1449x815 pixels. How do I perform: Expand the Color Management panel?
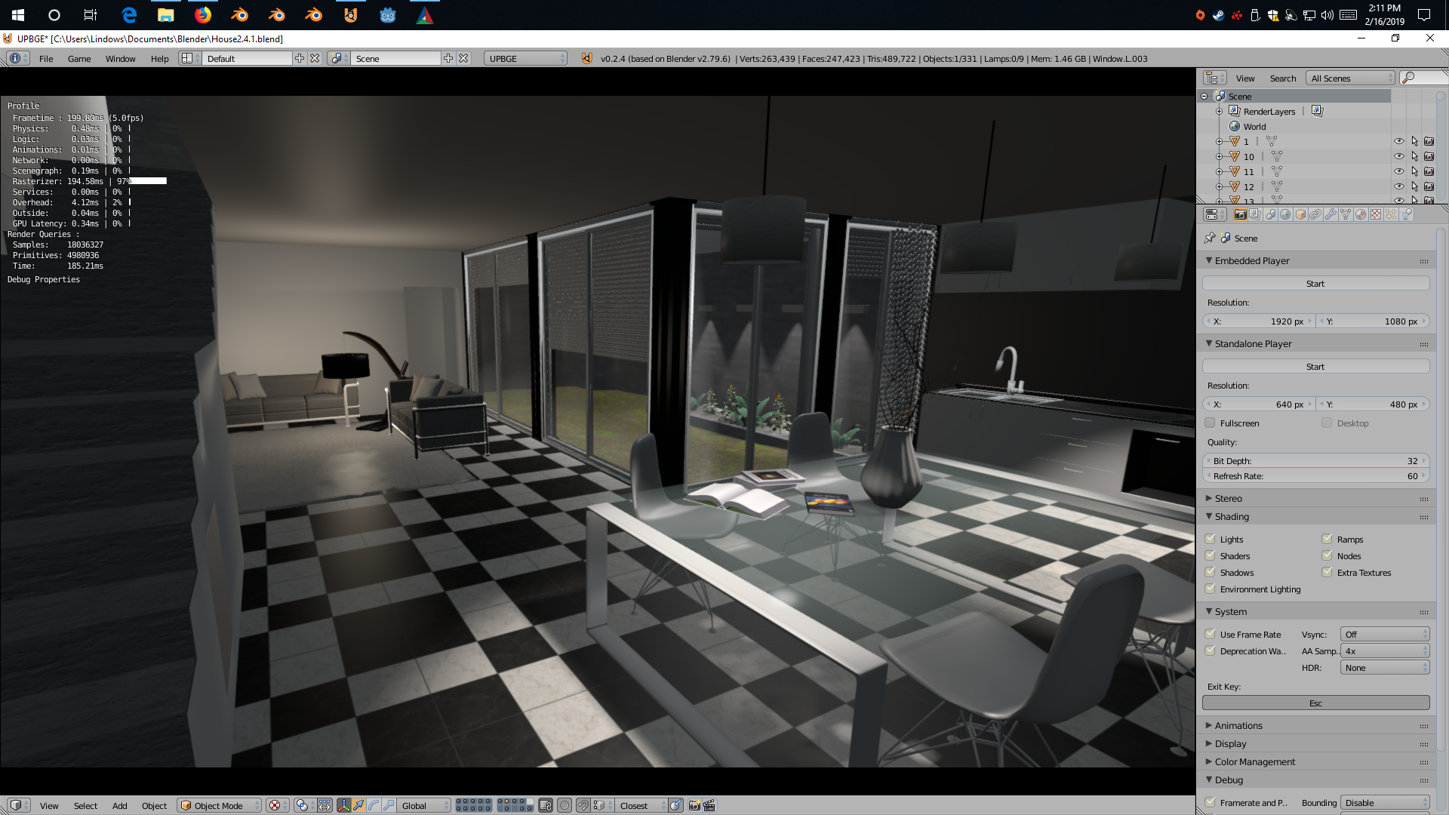click(1254, 762)
